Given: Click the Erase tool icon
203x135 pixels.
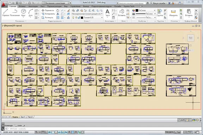Looking at the screenshot, I should (68, 10).
